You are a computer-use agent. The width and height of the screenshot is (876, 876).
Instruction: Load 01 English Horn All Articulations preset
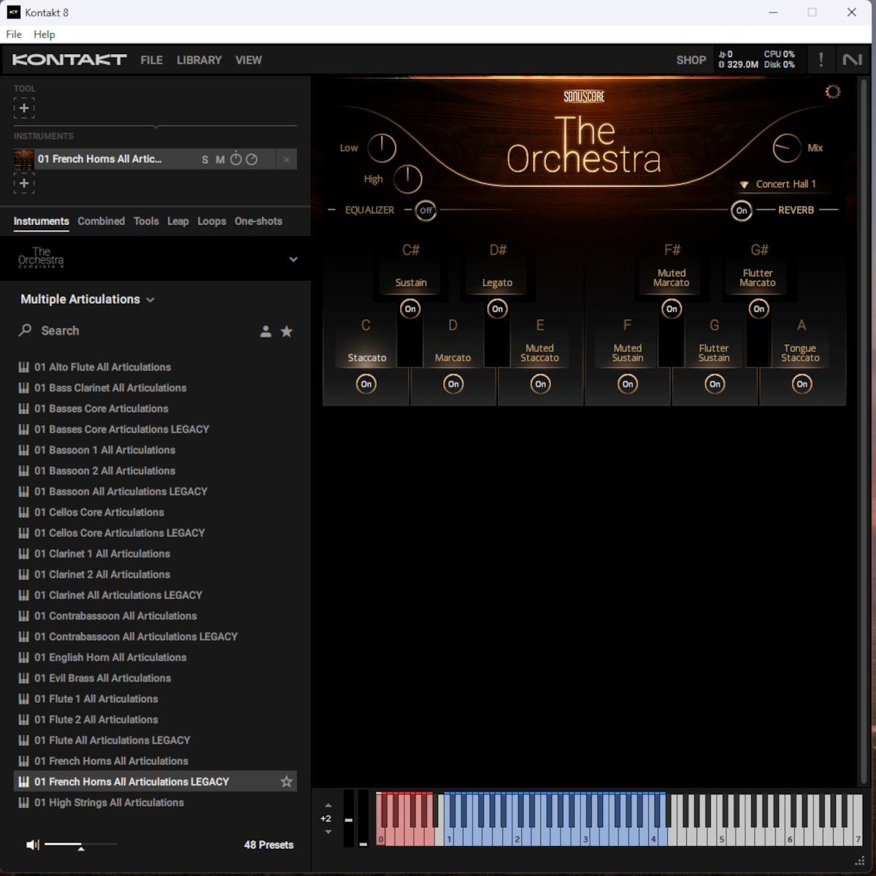point(155,658)
